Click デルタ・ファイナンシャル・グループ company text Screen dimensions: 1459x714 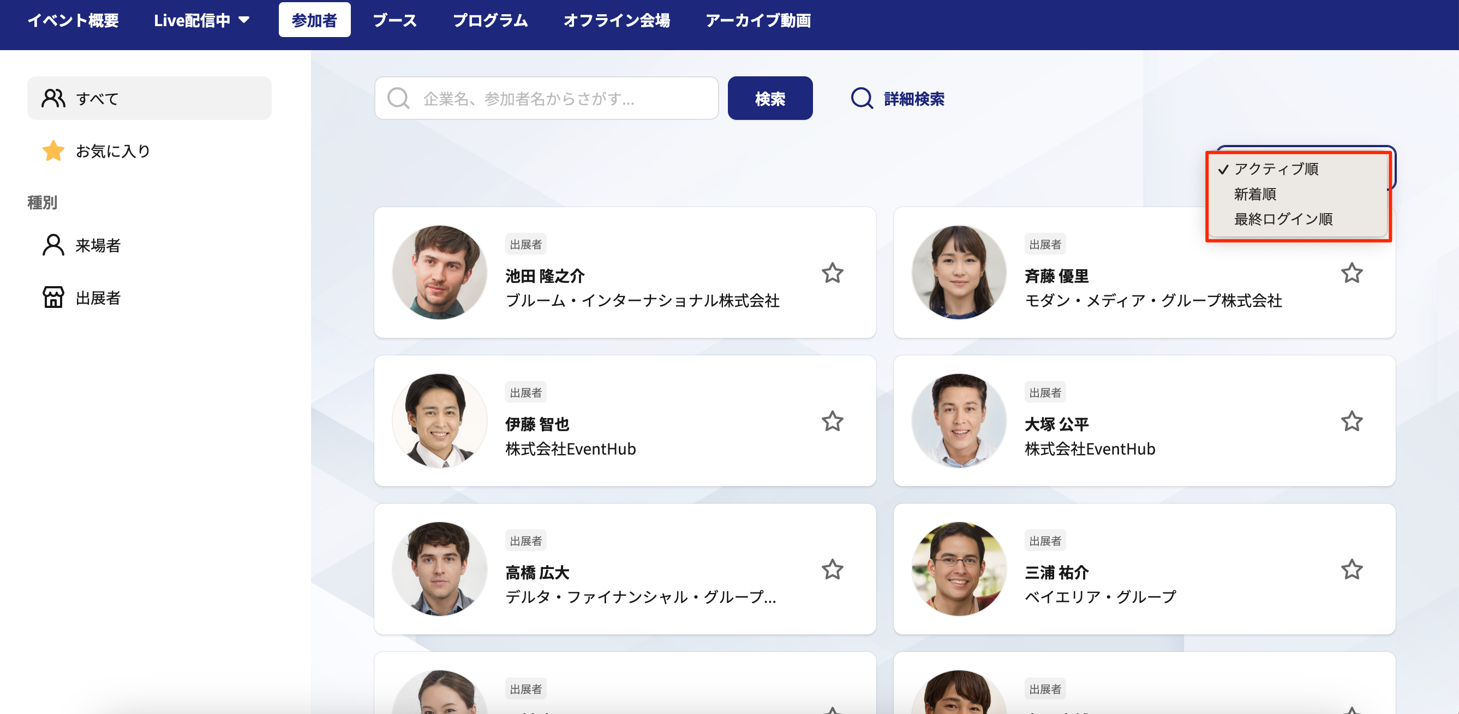[641, 597]
